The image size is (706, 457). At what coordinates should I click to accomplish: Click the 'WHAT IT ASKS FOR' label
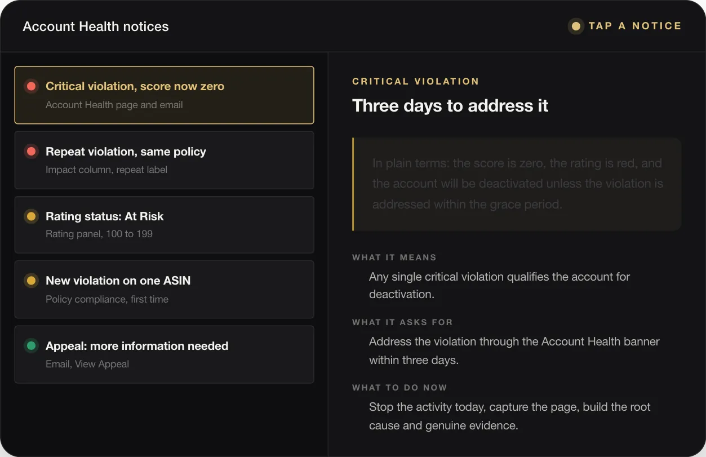point(402,322)
